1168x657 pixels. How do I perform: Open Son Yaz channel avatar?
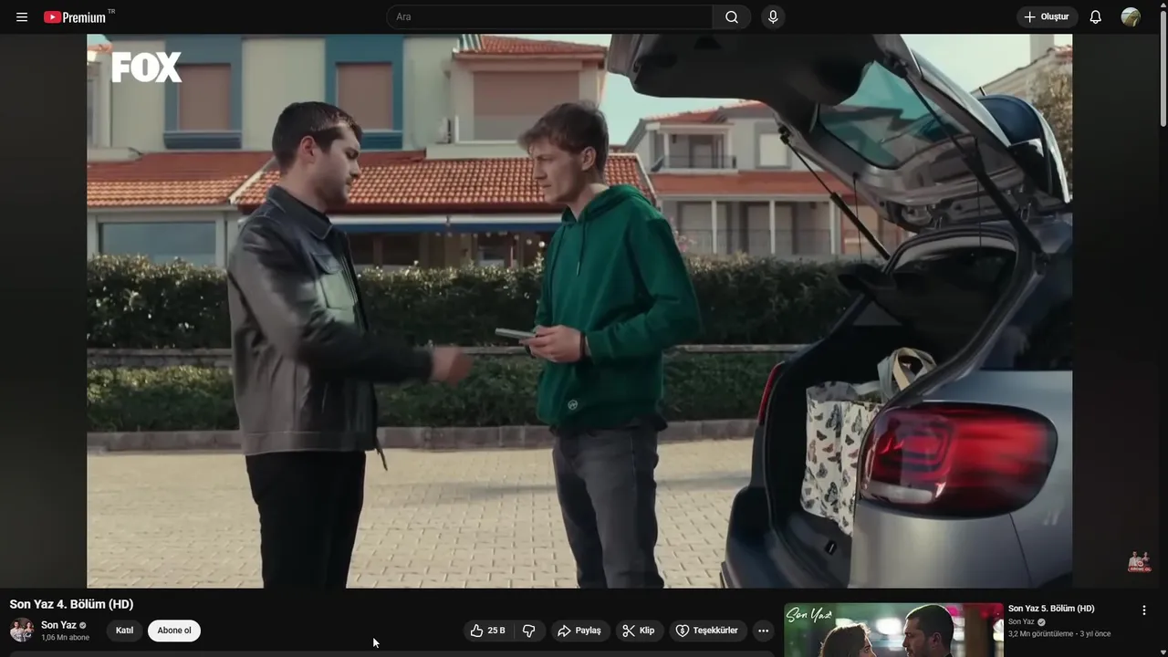click(x=22, y=631)
